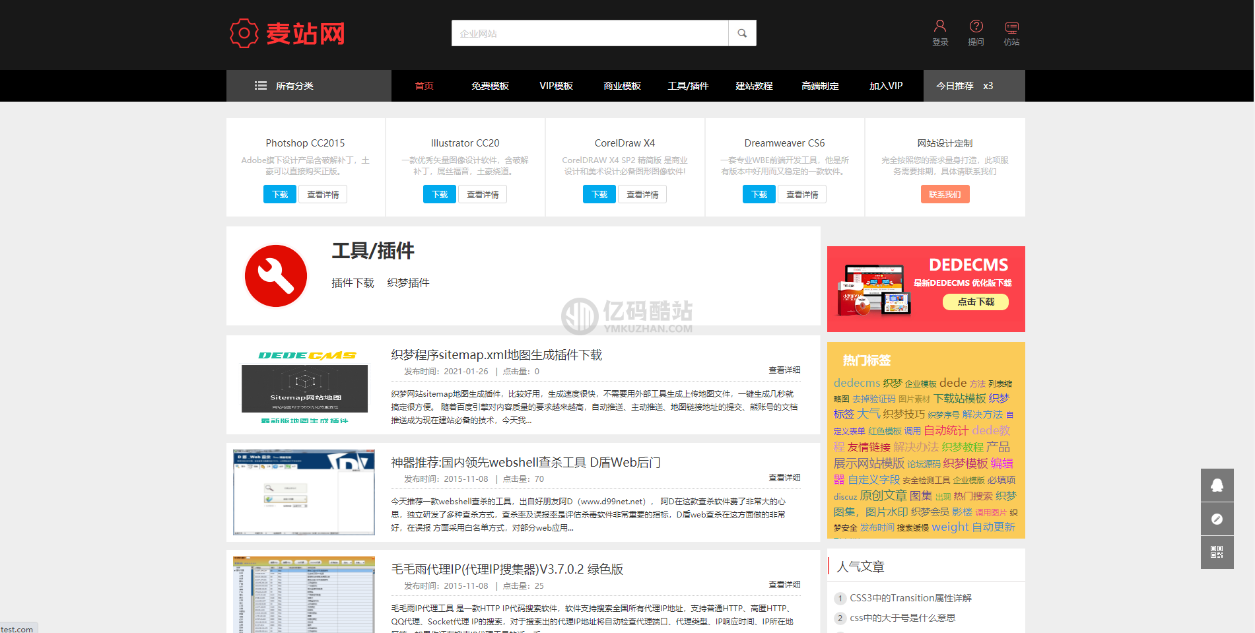1255x633 pixels.
Task: Click the search magnifier icon
Action: 742,33
